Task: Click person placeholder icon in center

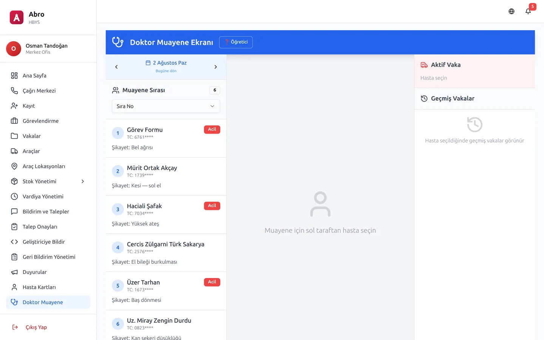Action: (320, 204)
